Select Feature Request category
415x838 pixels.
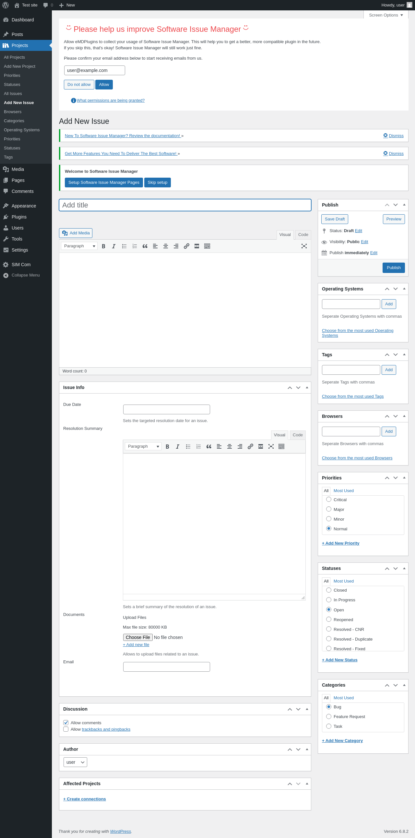(329, 717)
